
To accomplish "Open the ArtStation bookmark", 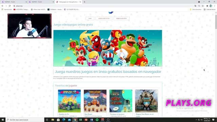I will 55,9.
